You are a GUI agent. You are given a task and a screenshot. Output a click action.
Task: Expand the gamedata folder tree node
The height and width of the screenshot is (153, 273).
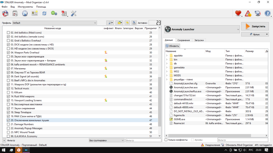[x=167, y=68]
